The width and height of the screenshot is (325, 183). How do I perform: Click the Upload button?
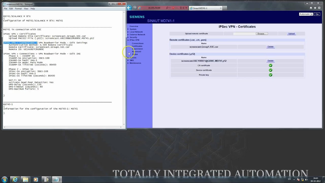pos(291,34)
